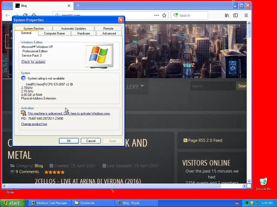Click the 2CELLOS Live at Arena heading
This screenshot has height=207, width=277.
pos(88,181)
